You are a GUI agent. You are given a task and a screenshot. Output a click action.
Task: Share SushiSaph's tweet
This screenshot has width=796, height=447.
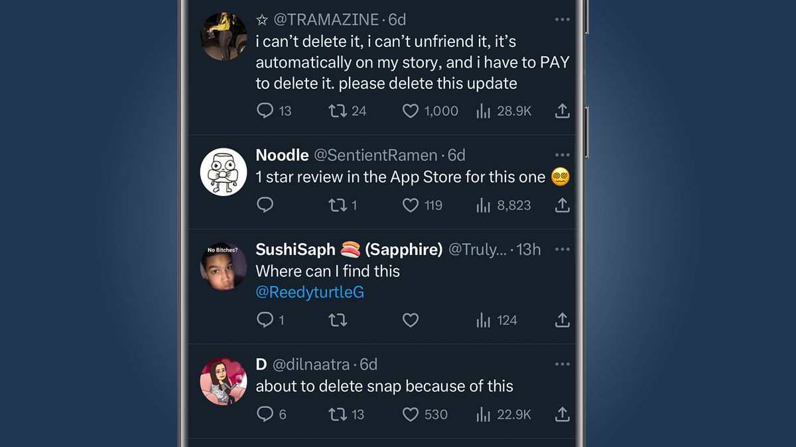[562, 321]
